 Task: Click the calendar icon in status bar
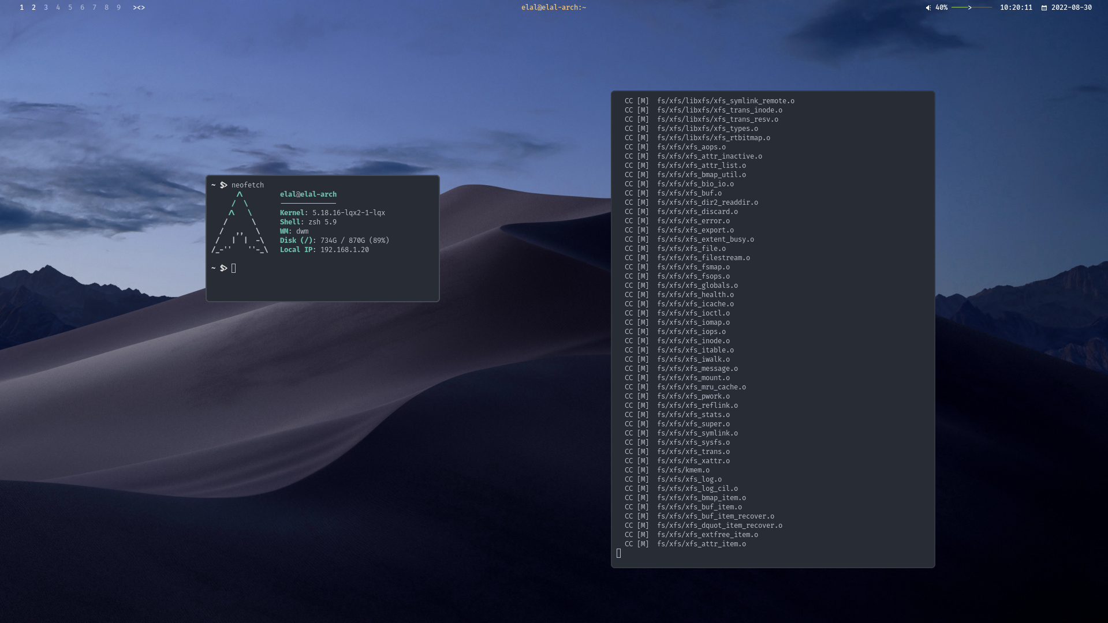pyautogui.click(x=1044, y=7)
